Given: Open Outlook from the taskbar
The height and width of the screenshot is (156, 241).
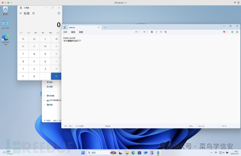Looking at the screenshot, I should [146, 153].
